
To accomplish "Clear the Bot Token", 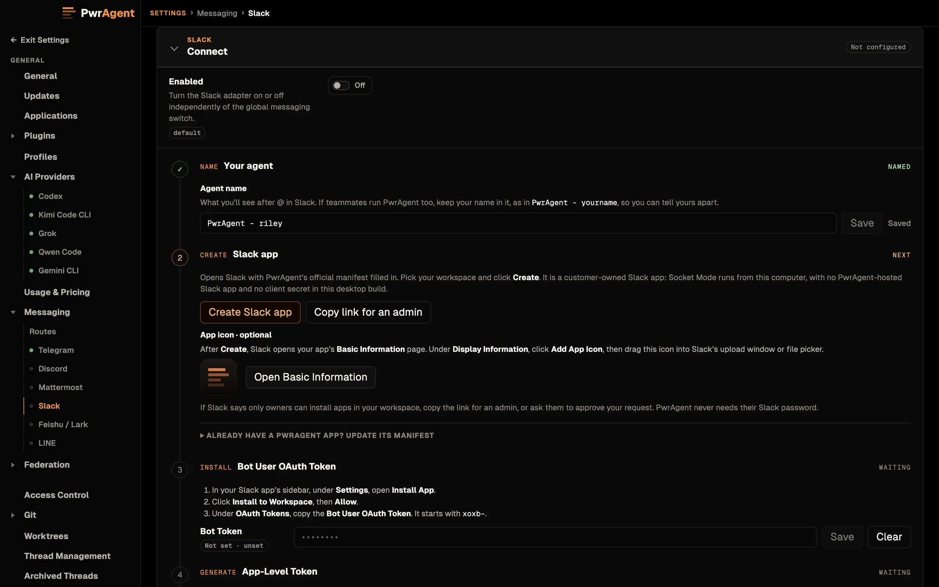I will [889, 537].
